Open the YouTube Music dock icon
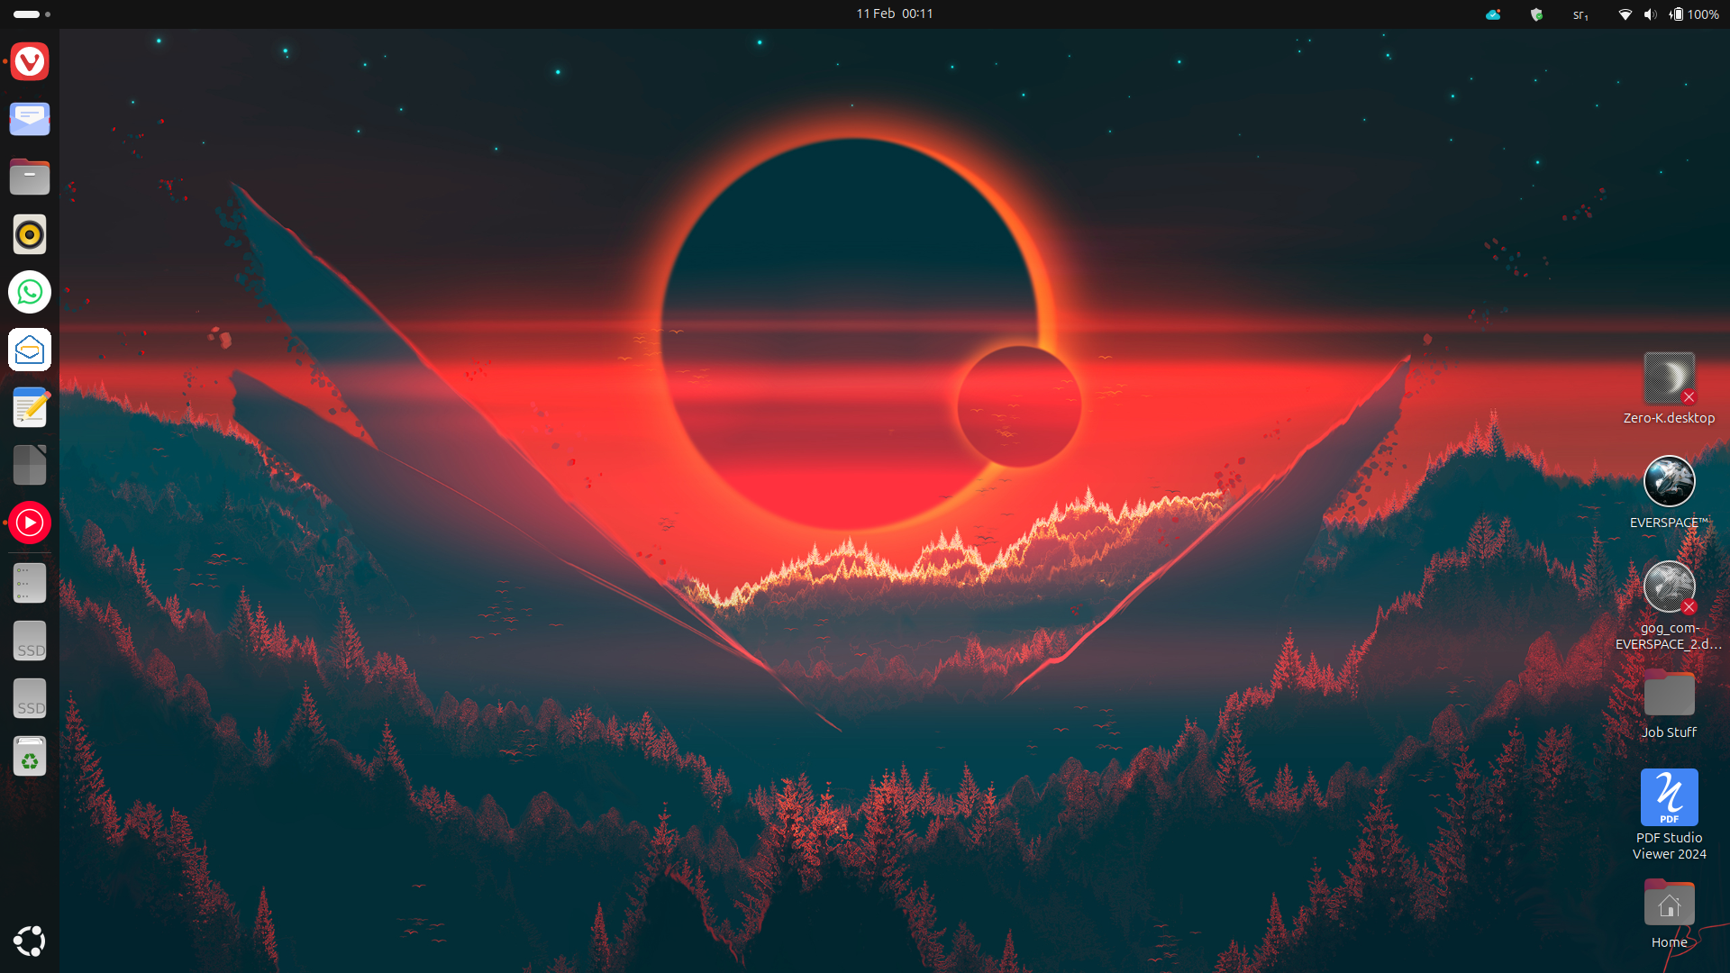The width and height of the screenshot is (1730, 973). [x=30, y=523]
